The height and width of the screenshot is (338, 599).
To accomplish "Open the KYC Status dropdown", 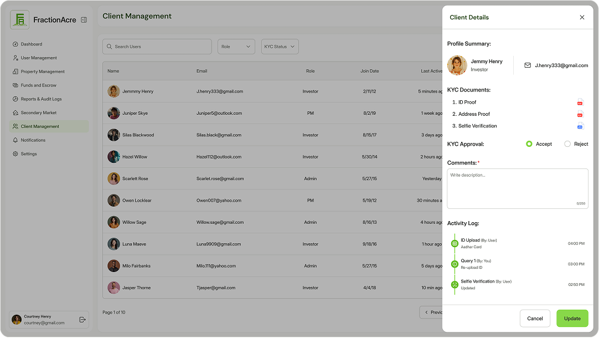I will [x=280, y=47].
